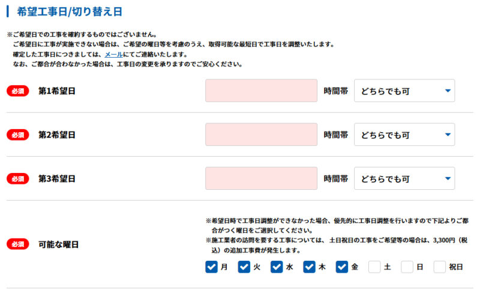Check the 日 (Sunday) checkbox
480x298 pixels.
click(407, 267)
